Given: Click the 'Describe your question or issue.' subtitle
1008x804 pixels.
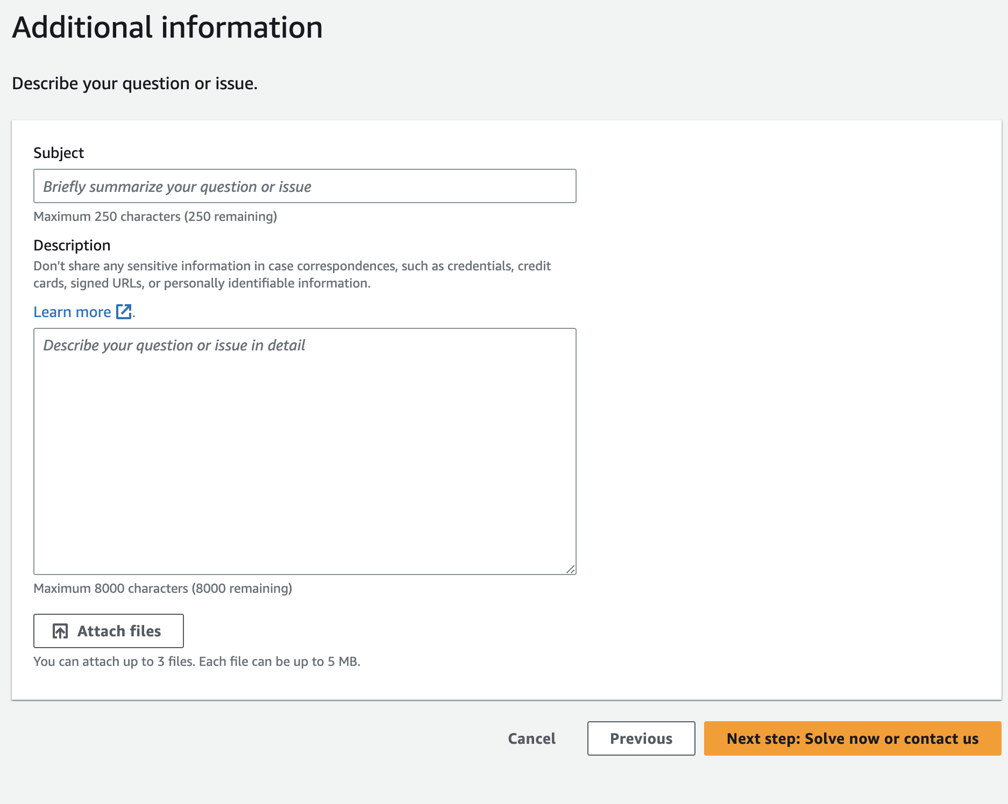Looking at the screenshot, I should 134,83.
